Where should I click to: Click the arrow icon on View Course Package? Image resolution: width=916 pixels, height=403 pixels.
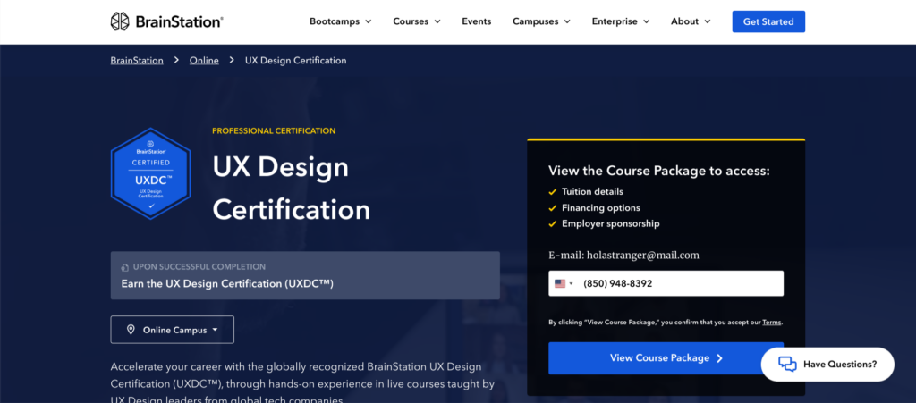point(720,358)
